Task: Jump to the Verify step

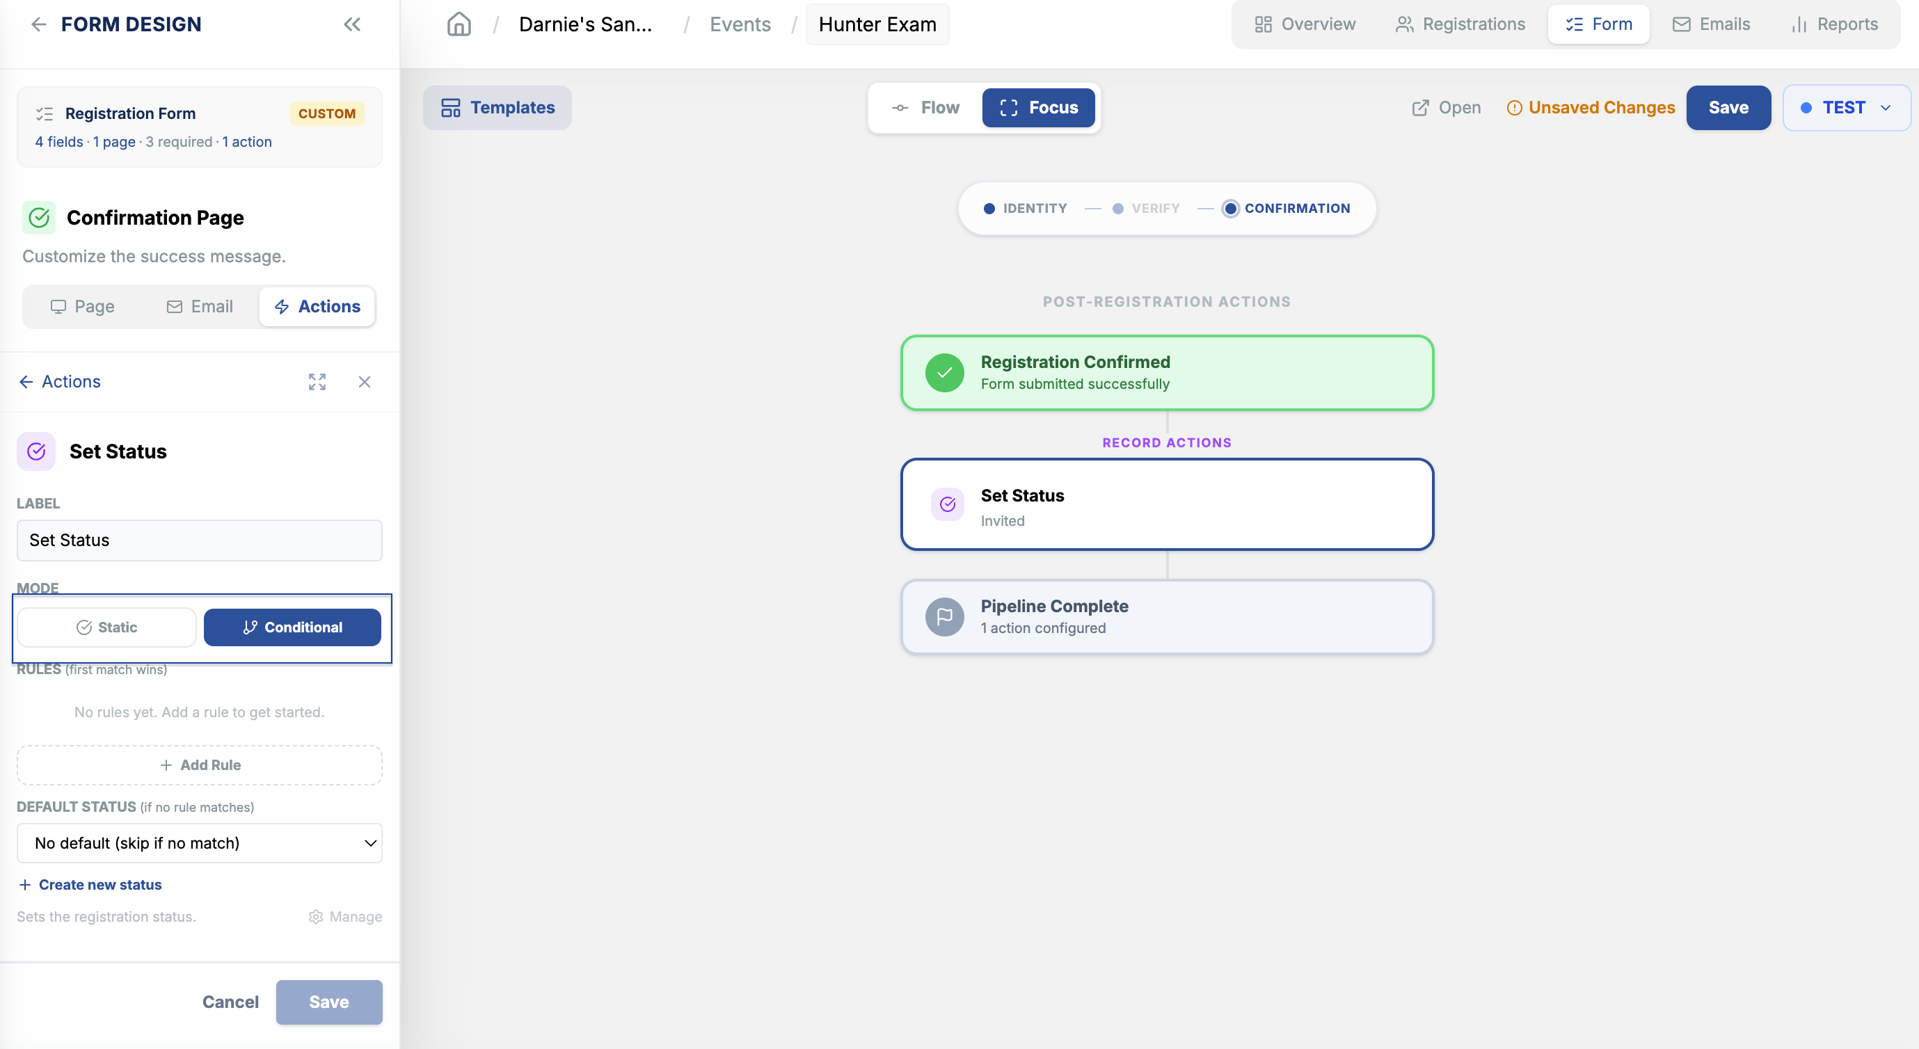Action: (x=1146, y=209)
